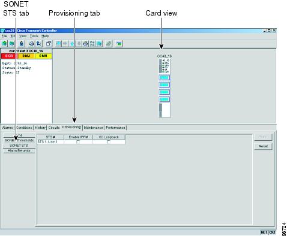Viewport: 287px width, 236px height.
Task: Open the Tools menu
Action: click(x=34, y=36)
